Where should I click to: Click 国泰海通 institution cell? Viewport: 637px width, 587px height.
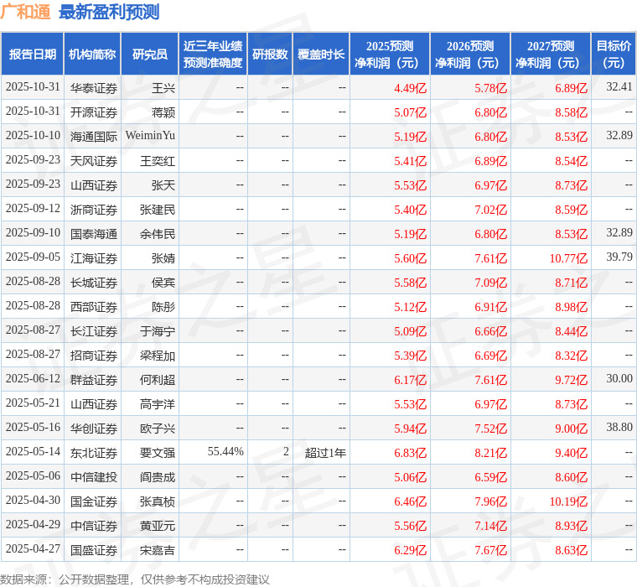click(93, 234)
